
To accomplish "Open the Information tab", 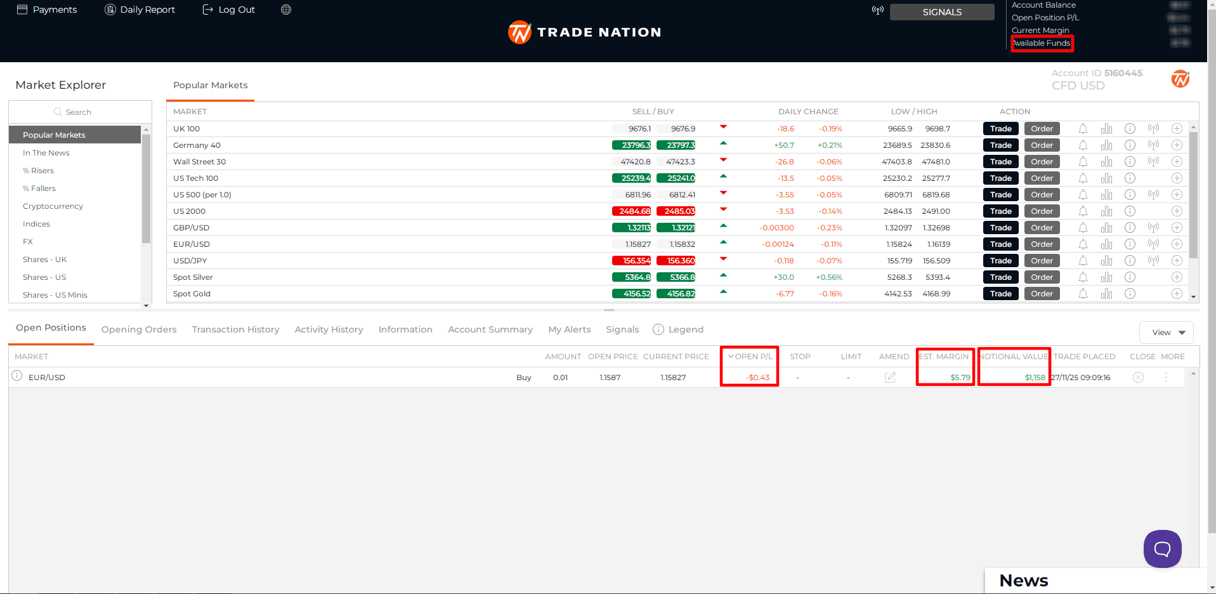I will 405,329.
